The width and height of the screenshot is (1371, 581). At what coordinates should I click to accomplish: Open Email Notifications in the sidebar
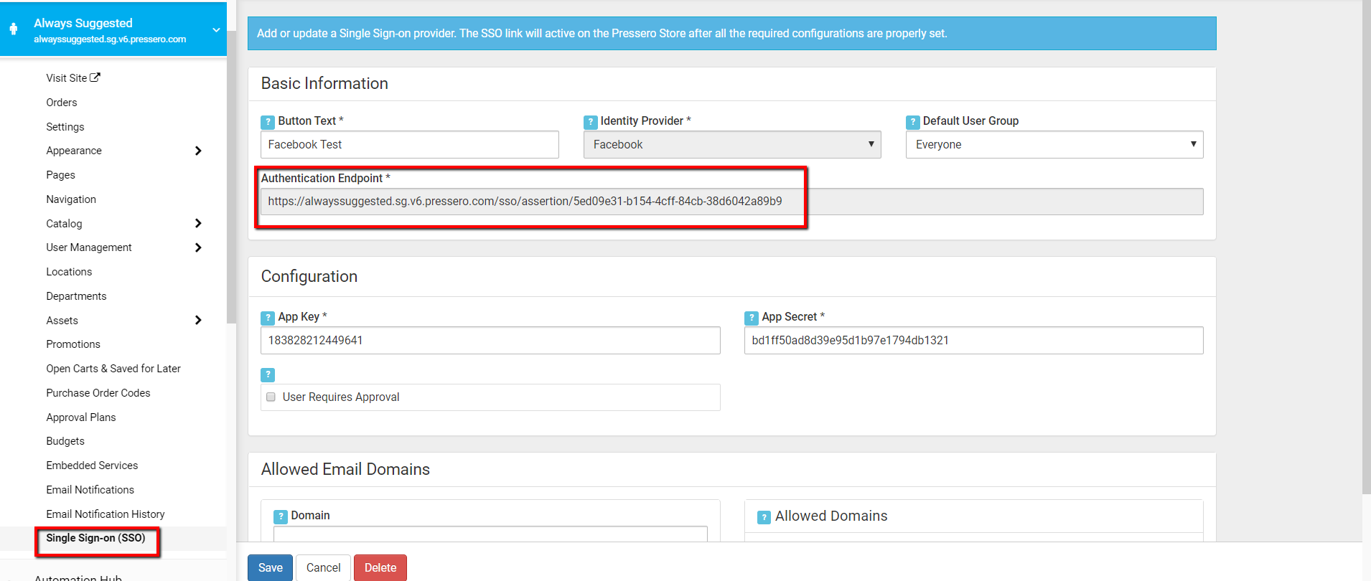90,490
